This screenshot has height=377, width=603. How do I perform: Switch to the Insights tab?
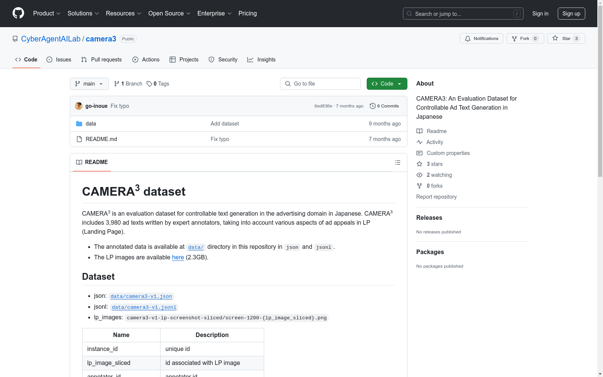(262, 60)
